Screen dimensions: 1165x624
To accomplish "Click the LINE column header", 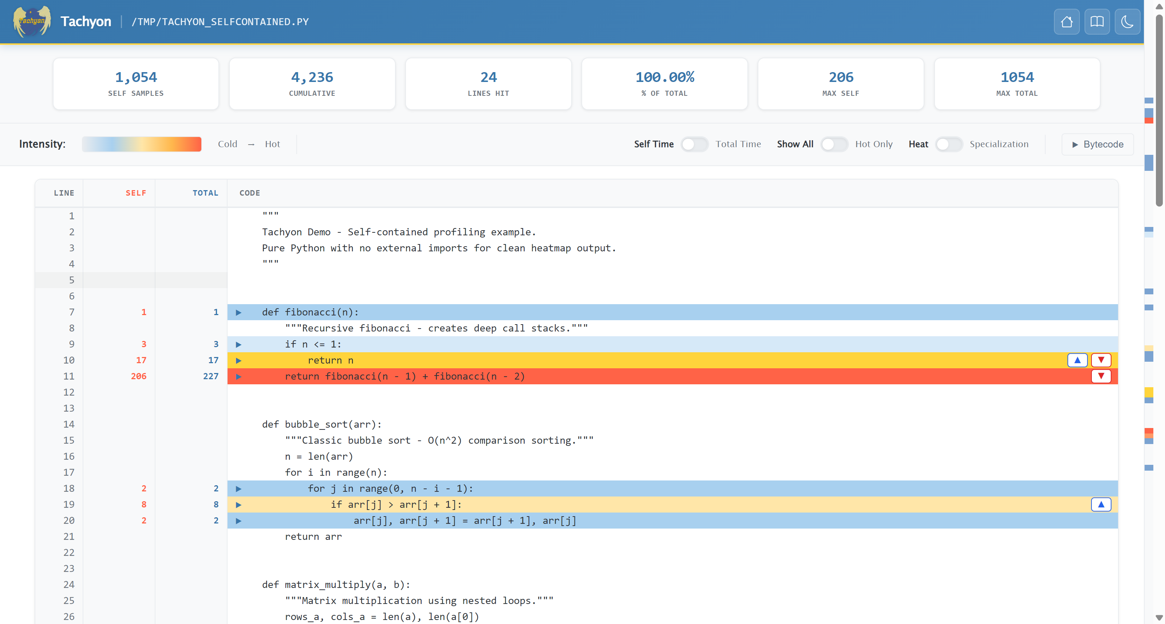I will pos(64,193).
